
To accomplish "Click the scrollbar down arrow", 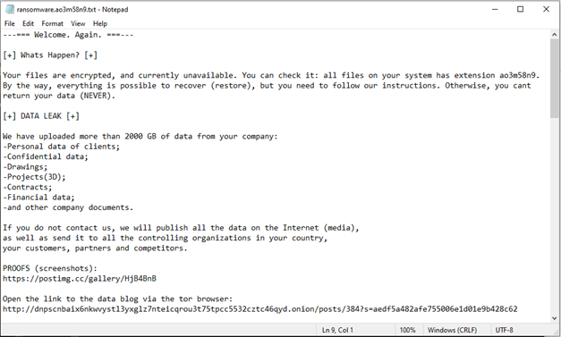I will (x=555, y=317).
